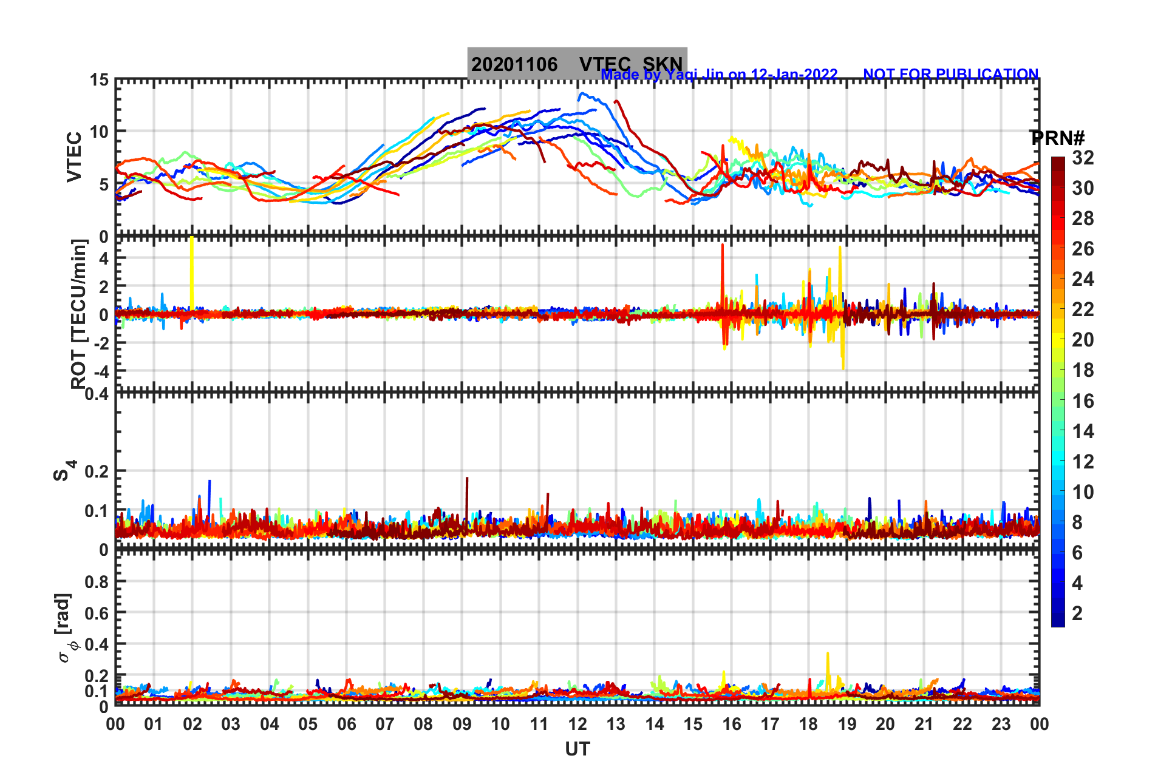Click the UT x-axis label
This screenshot has height=784, width=1155.
577,749
